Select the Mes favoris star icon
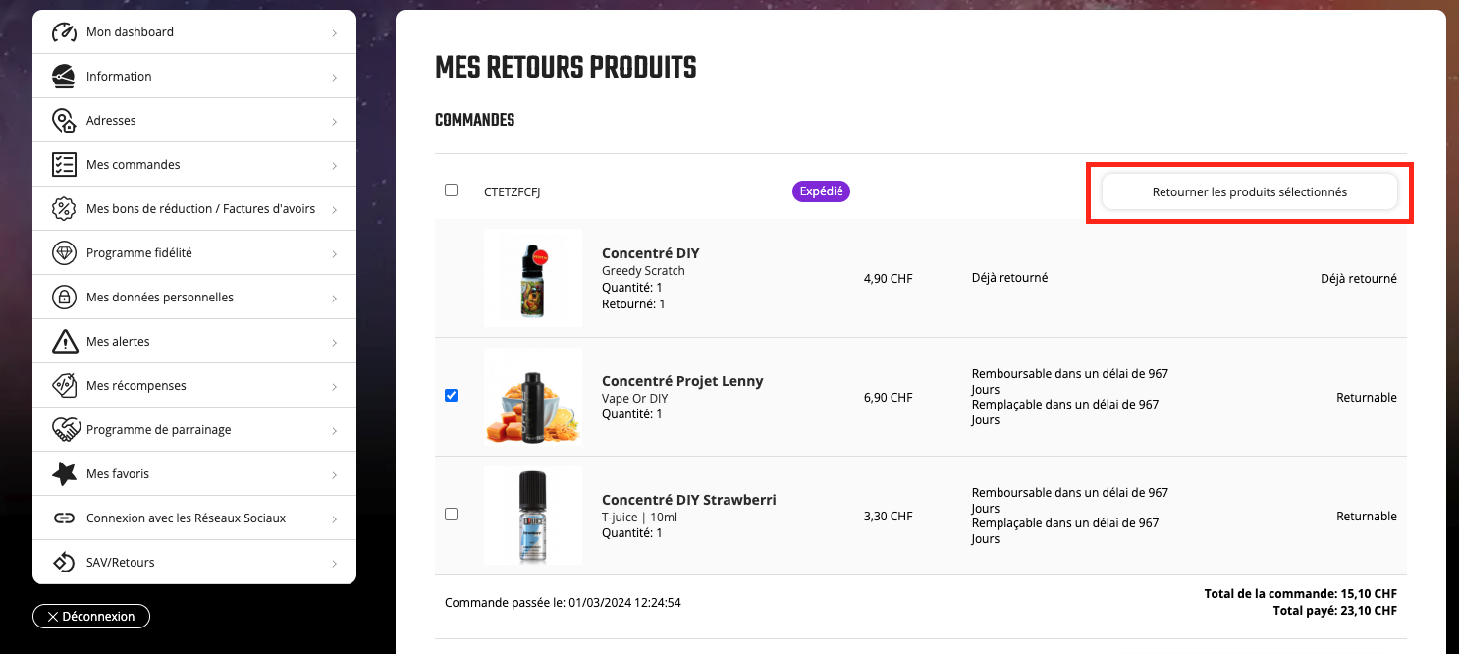This screenshot has height=654, width=1459. pos(64,473)
